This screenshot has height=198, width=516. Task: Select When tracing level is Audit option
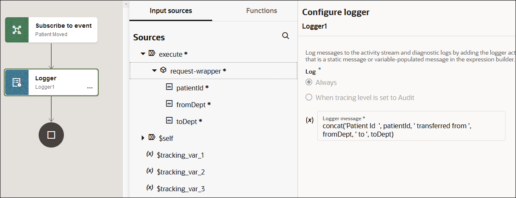pos(309,98)
